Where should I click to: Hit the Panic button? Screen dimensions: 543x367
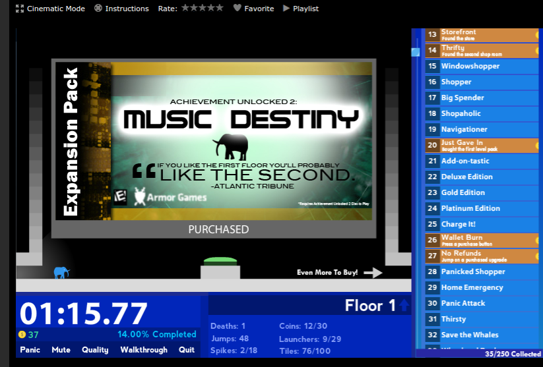pos(30,350)
